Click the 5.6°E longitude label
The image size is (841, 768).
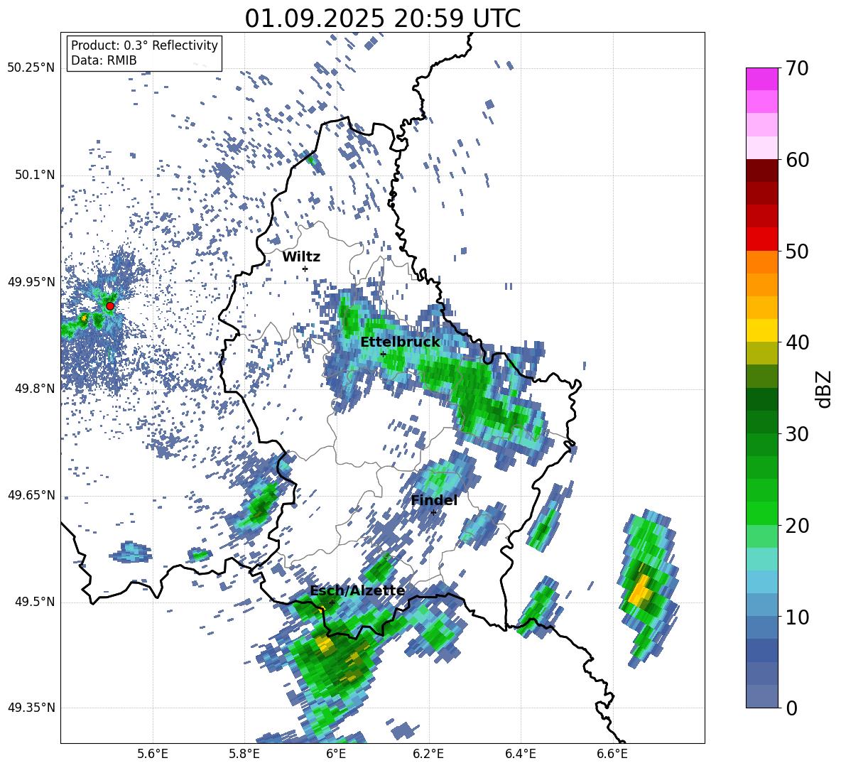coord(153,754)
